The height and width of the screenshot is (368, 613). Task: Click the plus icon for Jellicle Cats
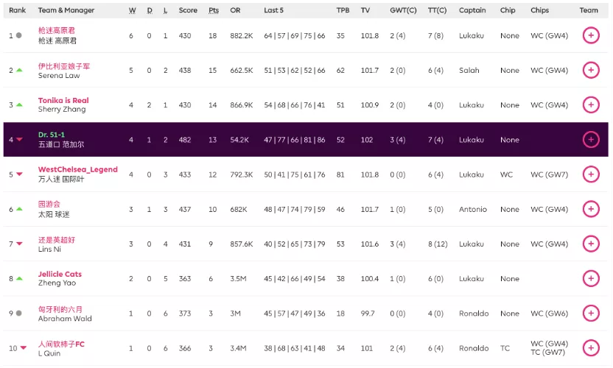pyautogui.click(x=590, y=279)
